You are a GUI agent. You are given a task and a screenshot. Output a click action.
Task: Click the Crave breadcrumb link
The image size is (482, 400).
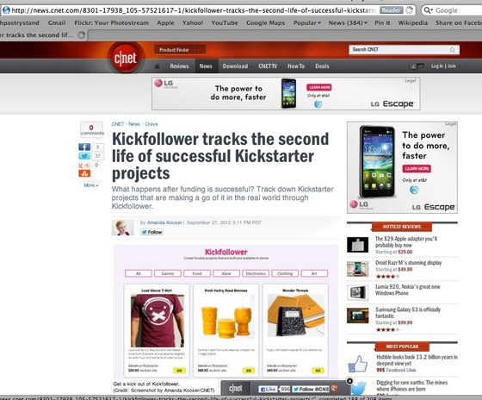[x=151, y=124]
